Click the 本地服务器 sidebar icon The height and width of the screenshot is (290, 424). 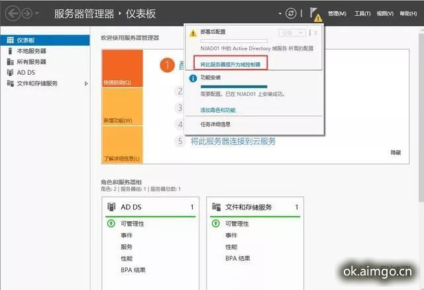tap(11, 51)
